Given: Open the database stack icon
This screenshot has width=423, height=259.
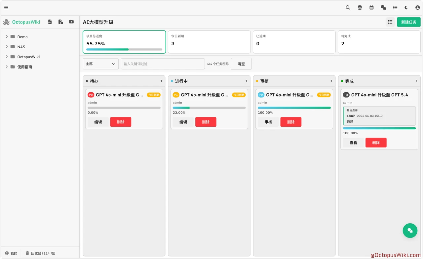Looking at the screenshot, I should click(360, 8).
